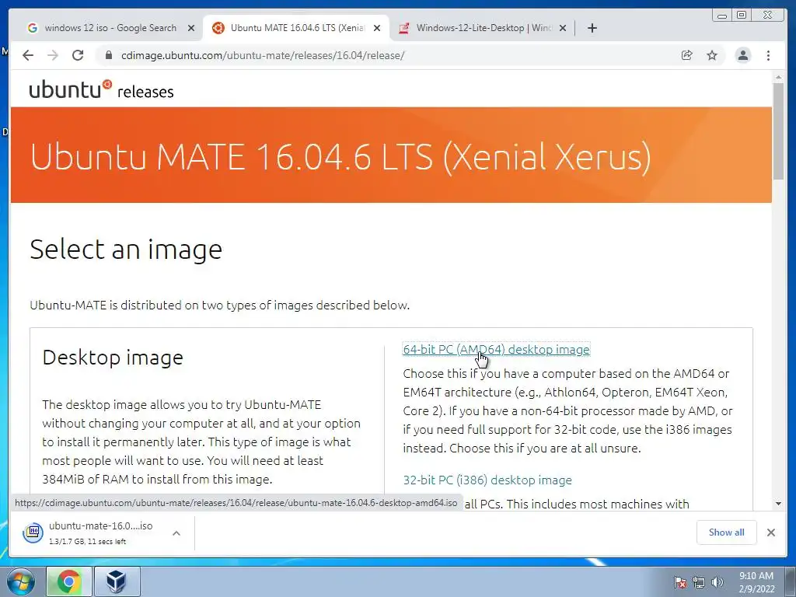Click Show all downloads
Image resolution: width=796 pixels, height=597 pixels.
[727, 532]
